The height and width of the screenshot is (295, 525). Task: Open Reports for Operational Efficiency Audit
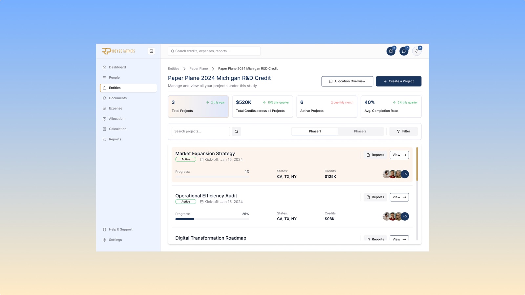[x=375, y=197]
